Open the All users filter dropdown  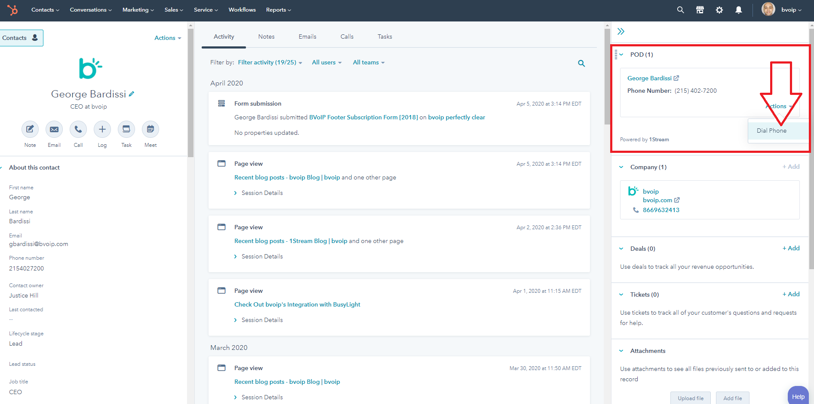(327, 63)
